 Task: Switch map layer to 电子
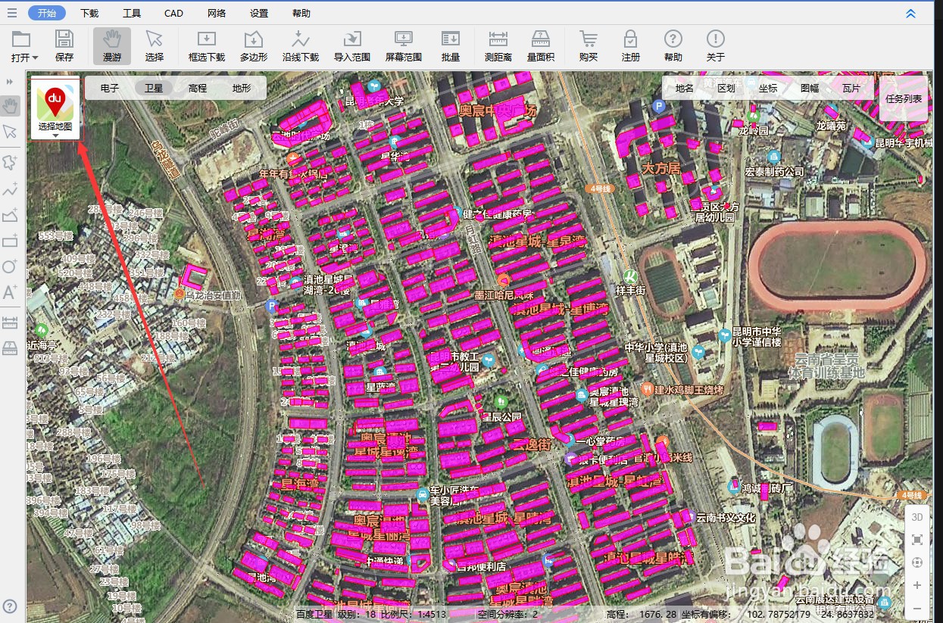[x=110, y=88]
